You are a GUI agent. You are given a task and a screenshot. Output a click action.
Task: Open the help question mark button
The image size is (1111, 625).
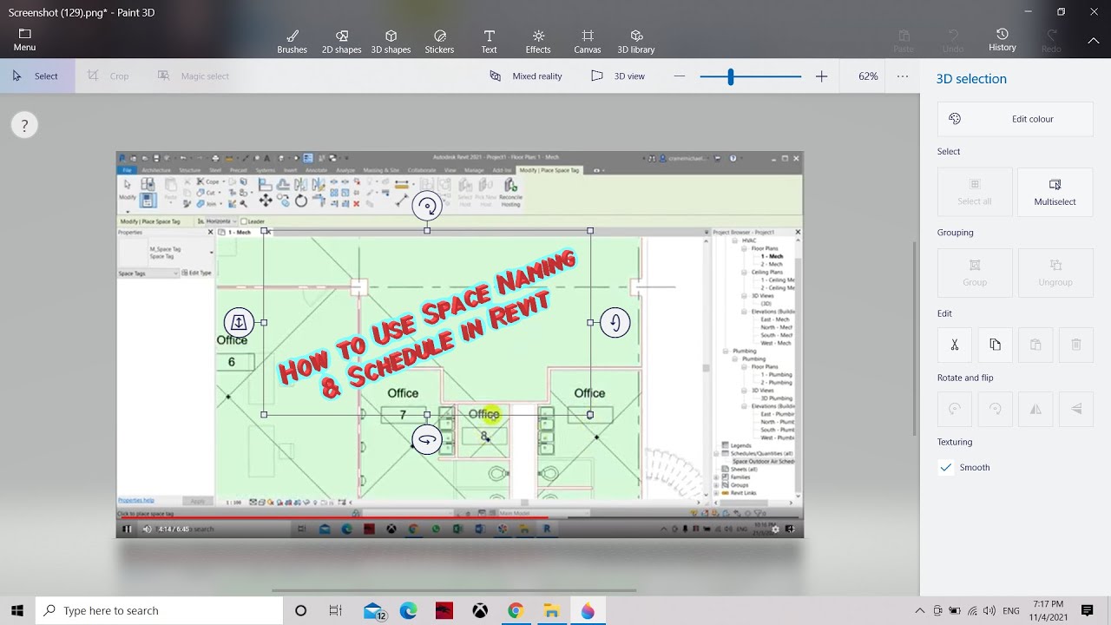click(24, 126)
